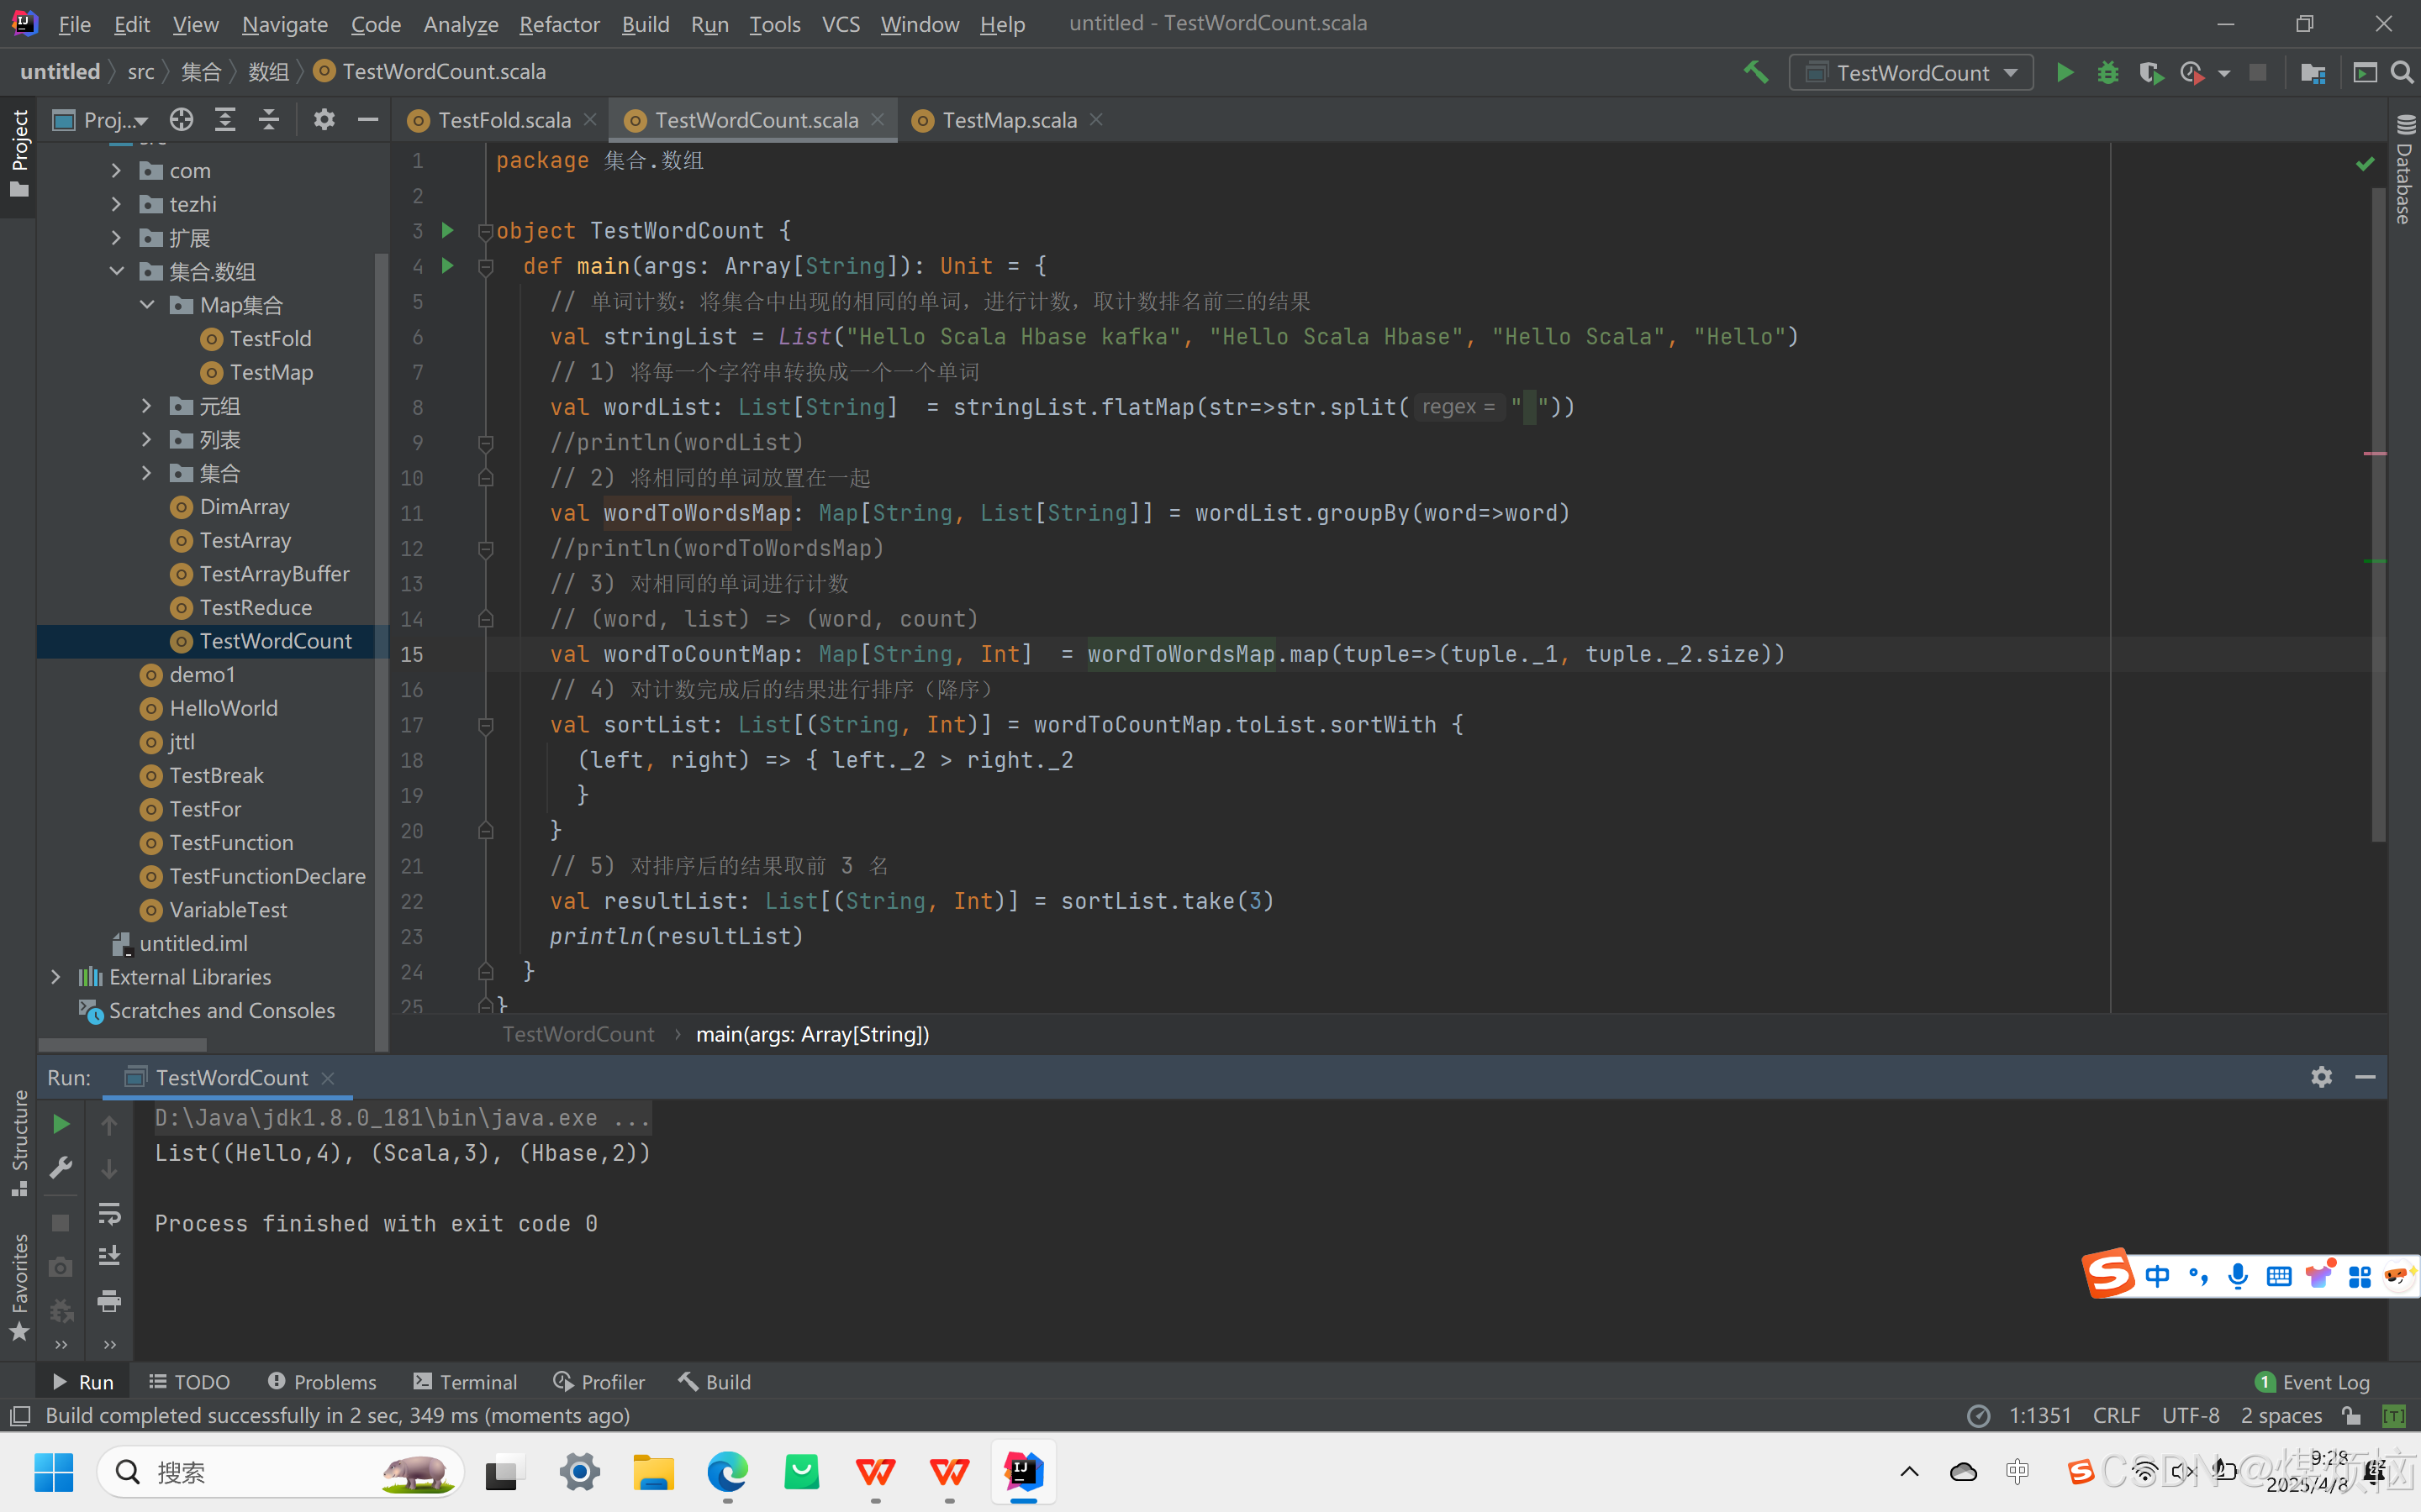Click Run with Coverage icon
The image size is (2421, 1512).
tap(2149, 72)
